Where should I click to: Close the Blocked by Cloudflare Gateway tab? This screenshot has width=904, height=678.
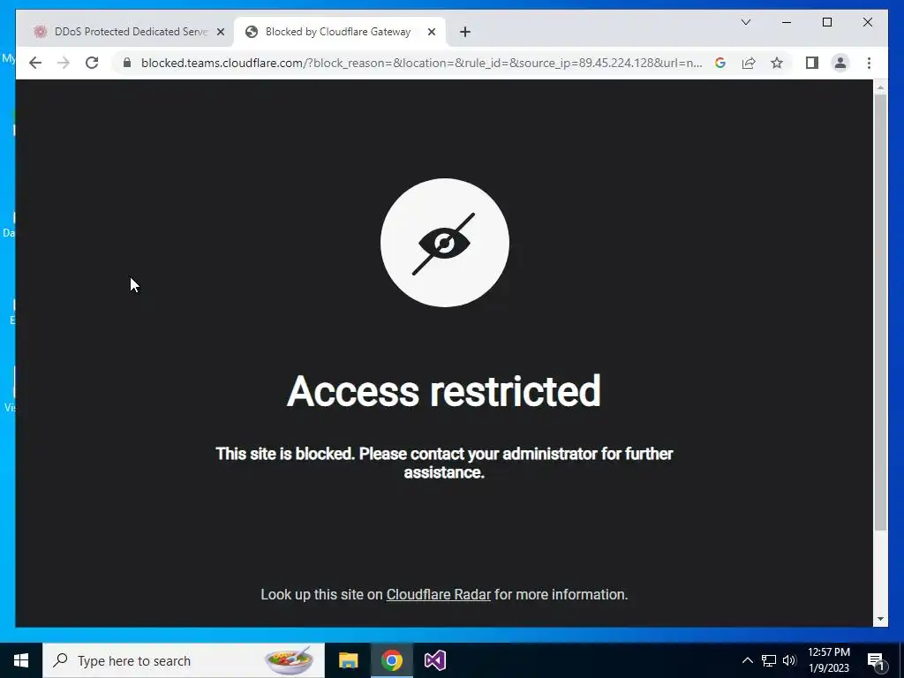[x=431, y=32]
